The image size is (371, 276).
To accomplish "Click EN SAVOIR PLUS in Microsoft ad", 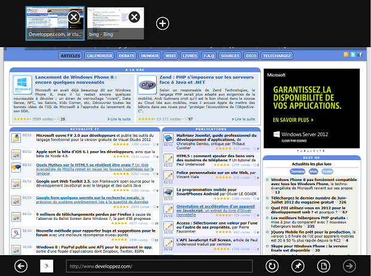I will [x=293, y=120].
